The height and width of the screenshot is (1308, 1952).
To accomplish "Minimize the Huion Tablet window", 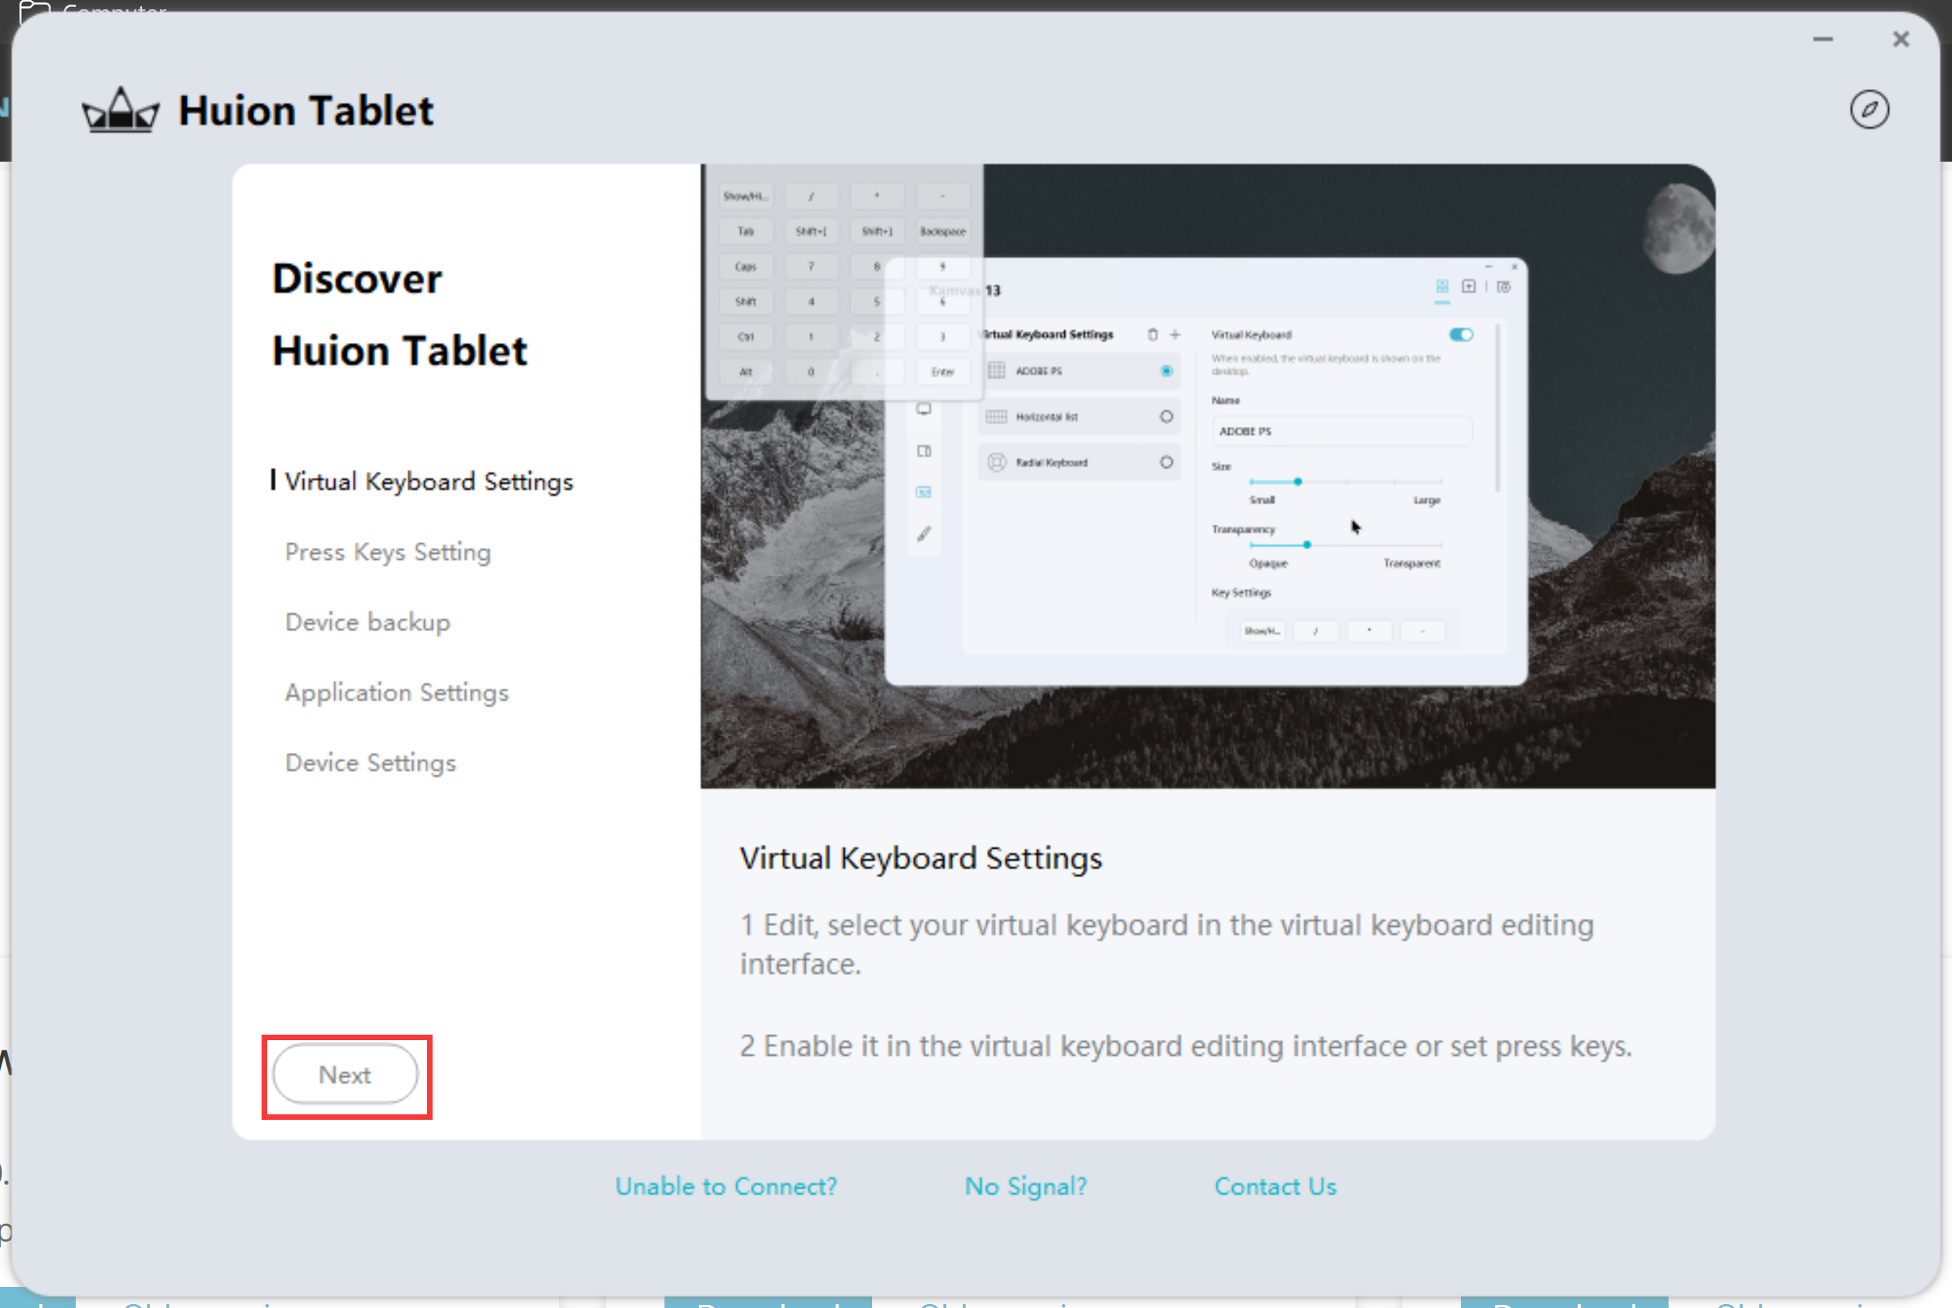I will point(1822,39).
